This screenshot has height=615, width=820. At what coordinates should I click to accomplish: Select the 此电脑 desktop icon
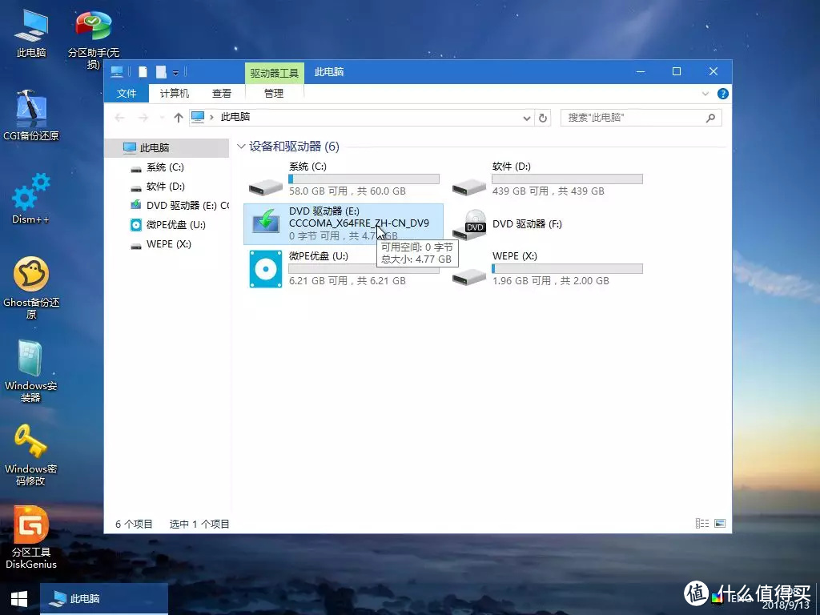point(30,24)
